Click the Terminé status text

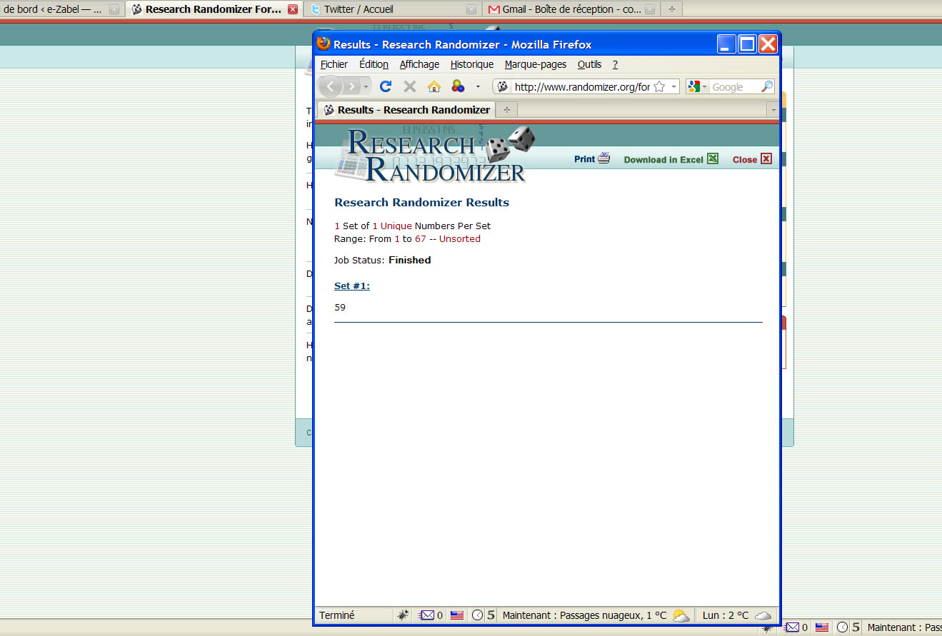(336, 615)
